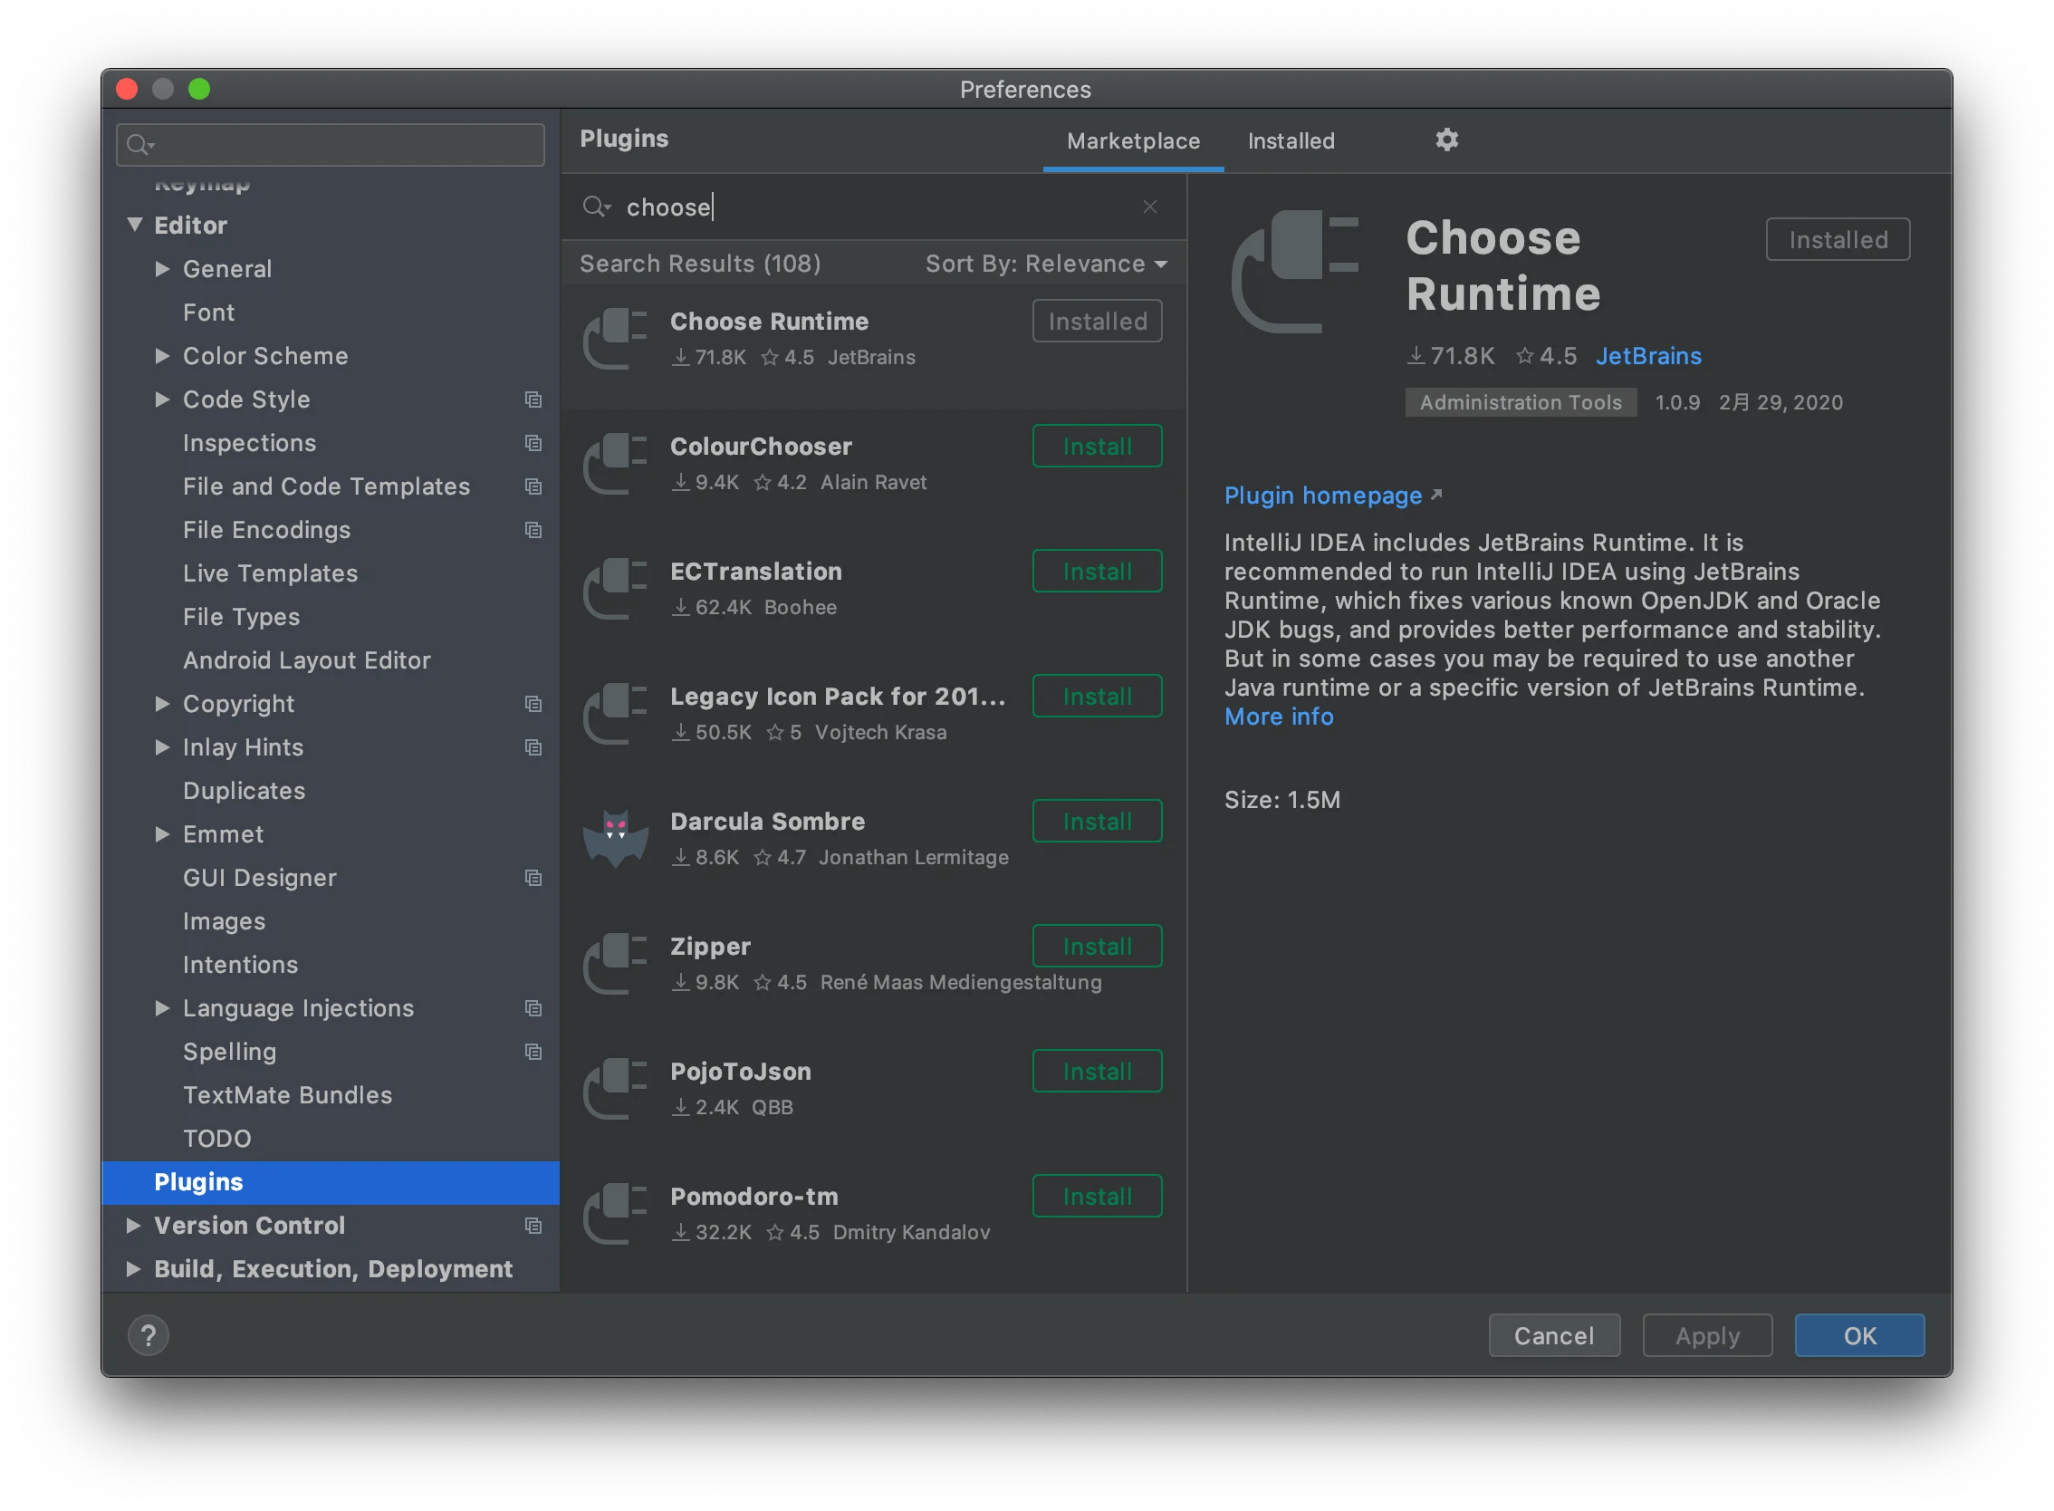Click the ECTranslation plugin icon
The width and height of the screenshot is (2054, 1511).
click(615, 588)
